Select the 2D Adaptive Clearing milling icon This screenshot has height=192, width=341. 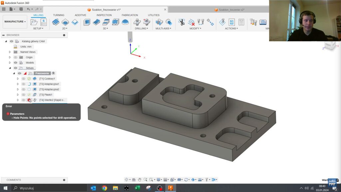tap(55, 22)
